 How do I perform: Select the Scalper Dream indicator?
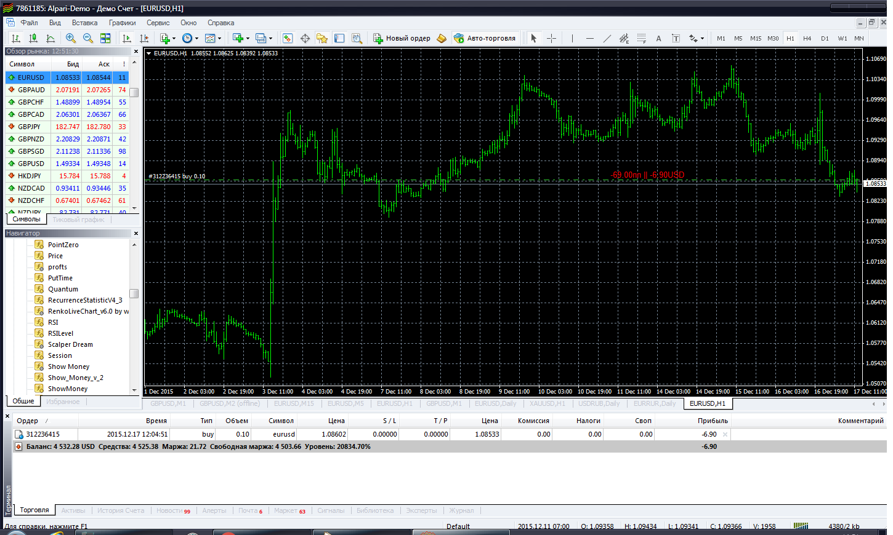click(70, 344)
